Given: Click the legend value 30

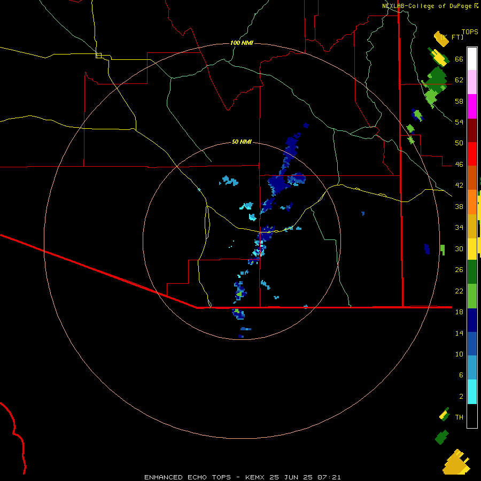Looking at the screenshot, I should click(x=459, y=249).
